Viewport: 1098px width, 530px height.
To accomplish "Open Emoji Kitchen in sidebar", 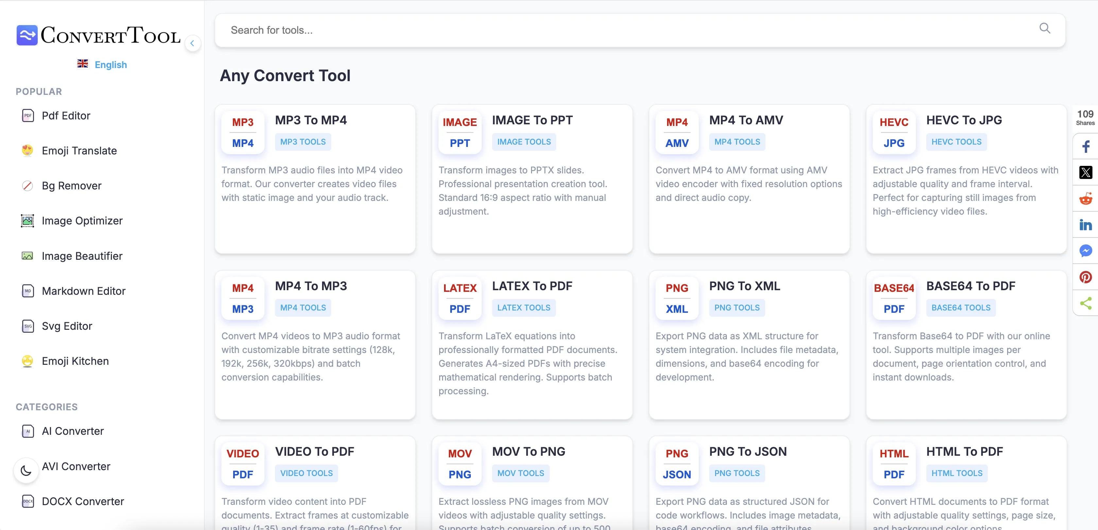I will pos(75,361).
